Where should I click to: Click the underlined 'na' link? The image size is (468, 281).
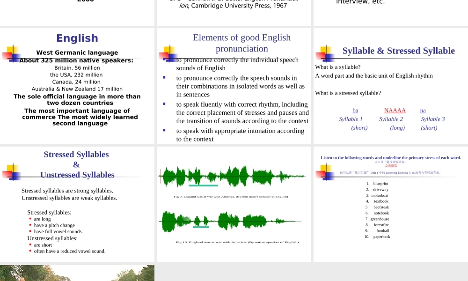pyautogui.click(x=423, y=111)
